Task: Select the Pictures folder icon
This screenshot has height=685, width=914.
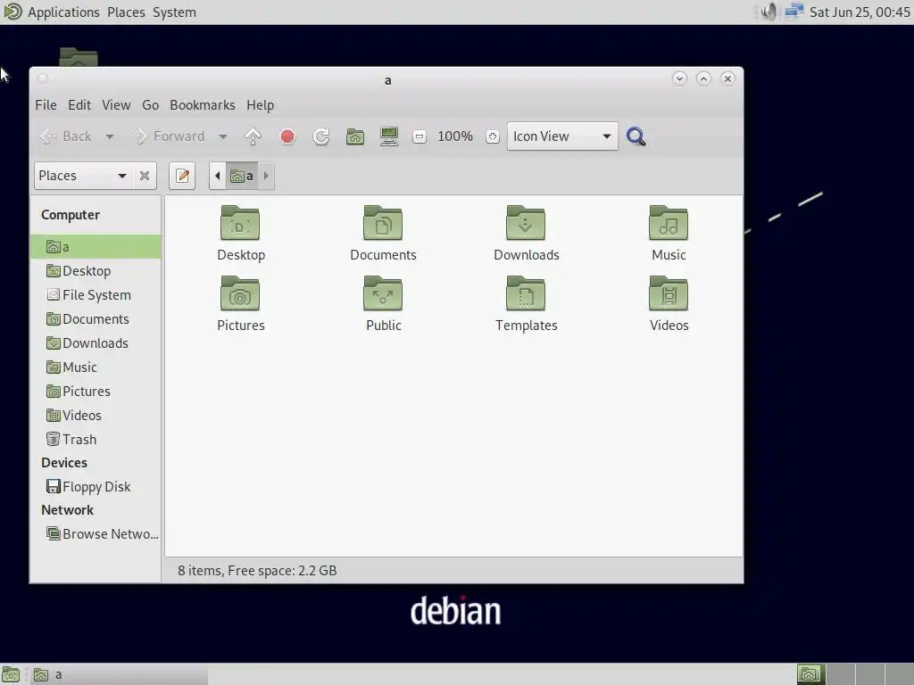Action: point(240,294)
